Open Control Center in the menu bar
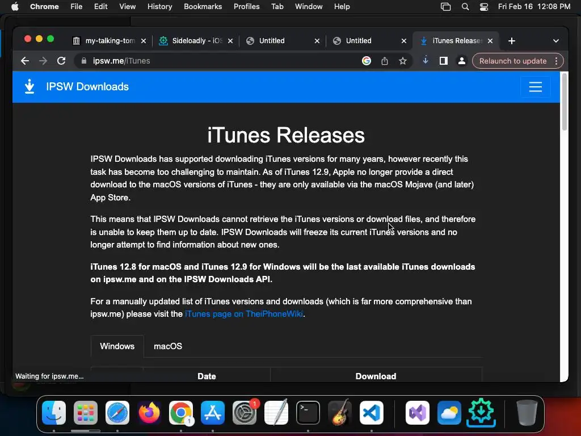Viewport: 581px width, 436px height. point(484,7)
